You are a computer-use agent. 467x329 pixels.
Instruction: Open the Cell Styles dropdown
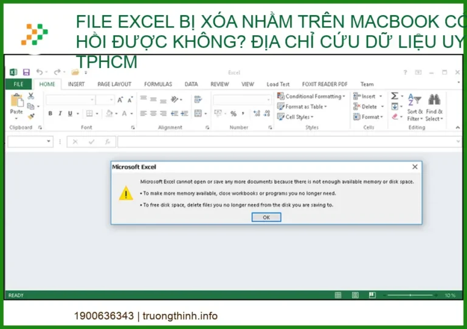(296, 117)
